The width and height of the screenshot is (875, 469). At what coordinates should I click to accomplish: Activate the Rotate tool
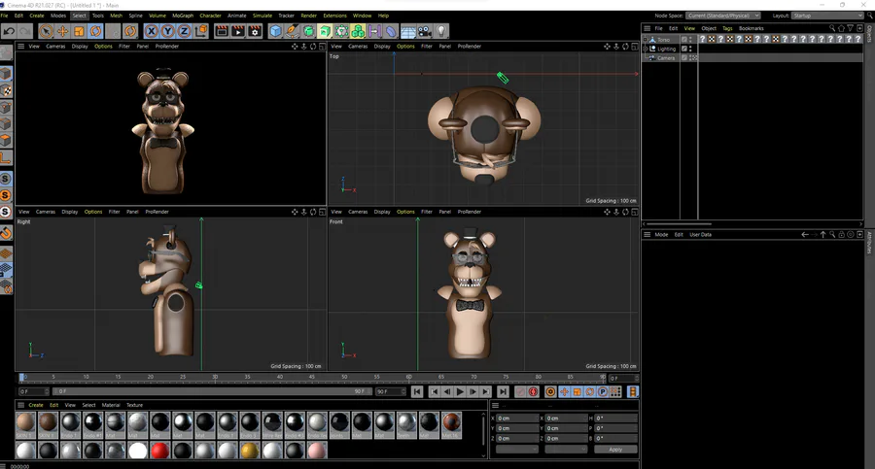[96, 31]
